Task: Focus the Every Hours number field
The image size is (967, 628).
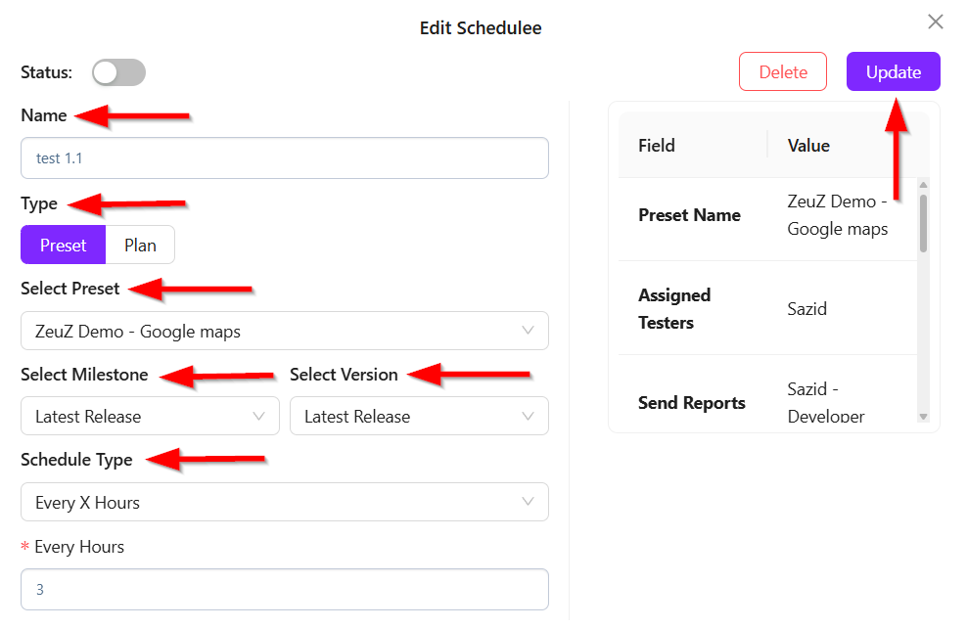Action: pyautogui.click(x=284, y=590)
